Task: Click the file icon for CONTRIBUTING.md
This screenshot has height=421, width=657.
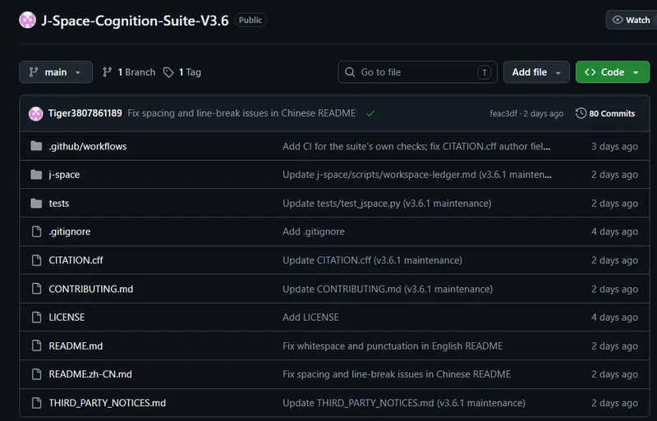Action: pos(37,289)
